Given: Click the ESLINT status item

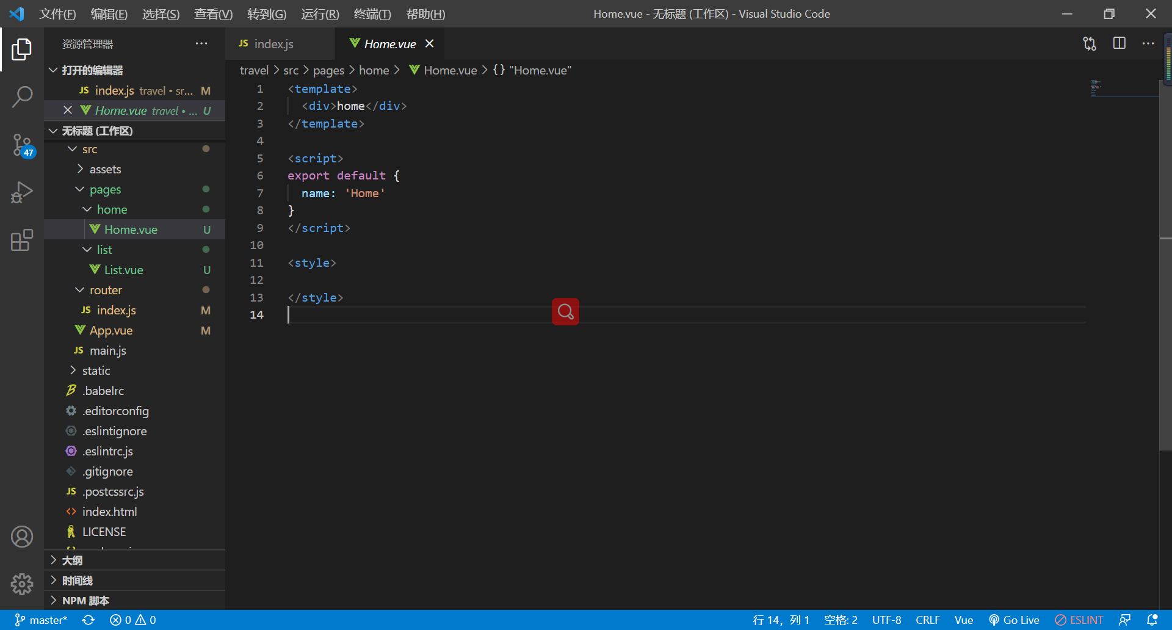Looking at the screenshot, I should (x=1079, y=620).
